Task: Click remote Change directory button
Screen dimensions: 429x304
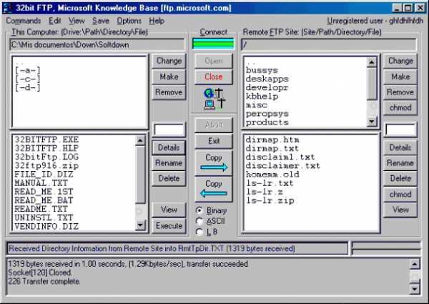Action: pyautogui.click(x=400, y=61)
